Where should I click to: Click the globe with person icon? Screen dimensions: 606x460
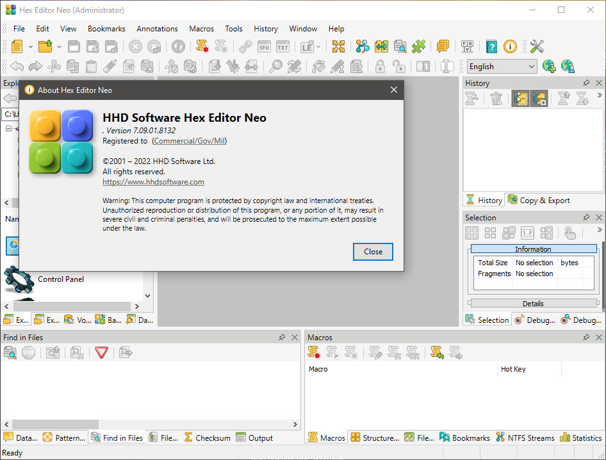[568, 67]
